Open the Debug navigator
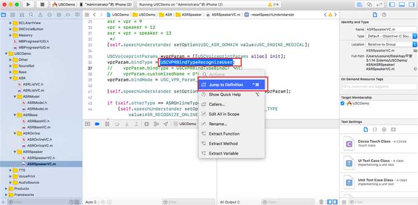 coord(59,15)
